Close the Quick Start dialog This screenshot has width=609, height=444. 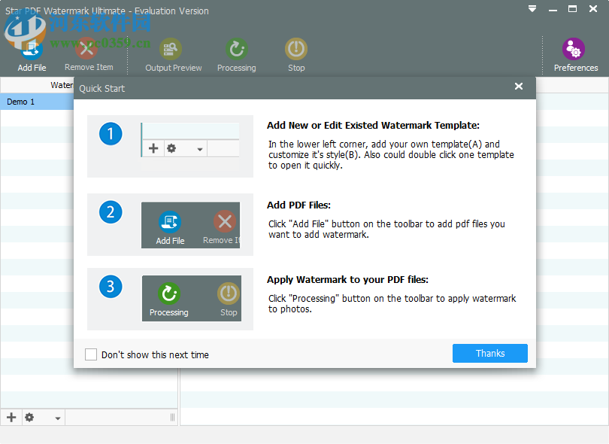point(519,87)
